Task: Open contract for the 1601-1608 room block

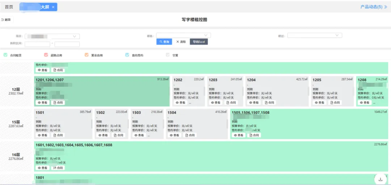Action: coord(58,168)
